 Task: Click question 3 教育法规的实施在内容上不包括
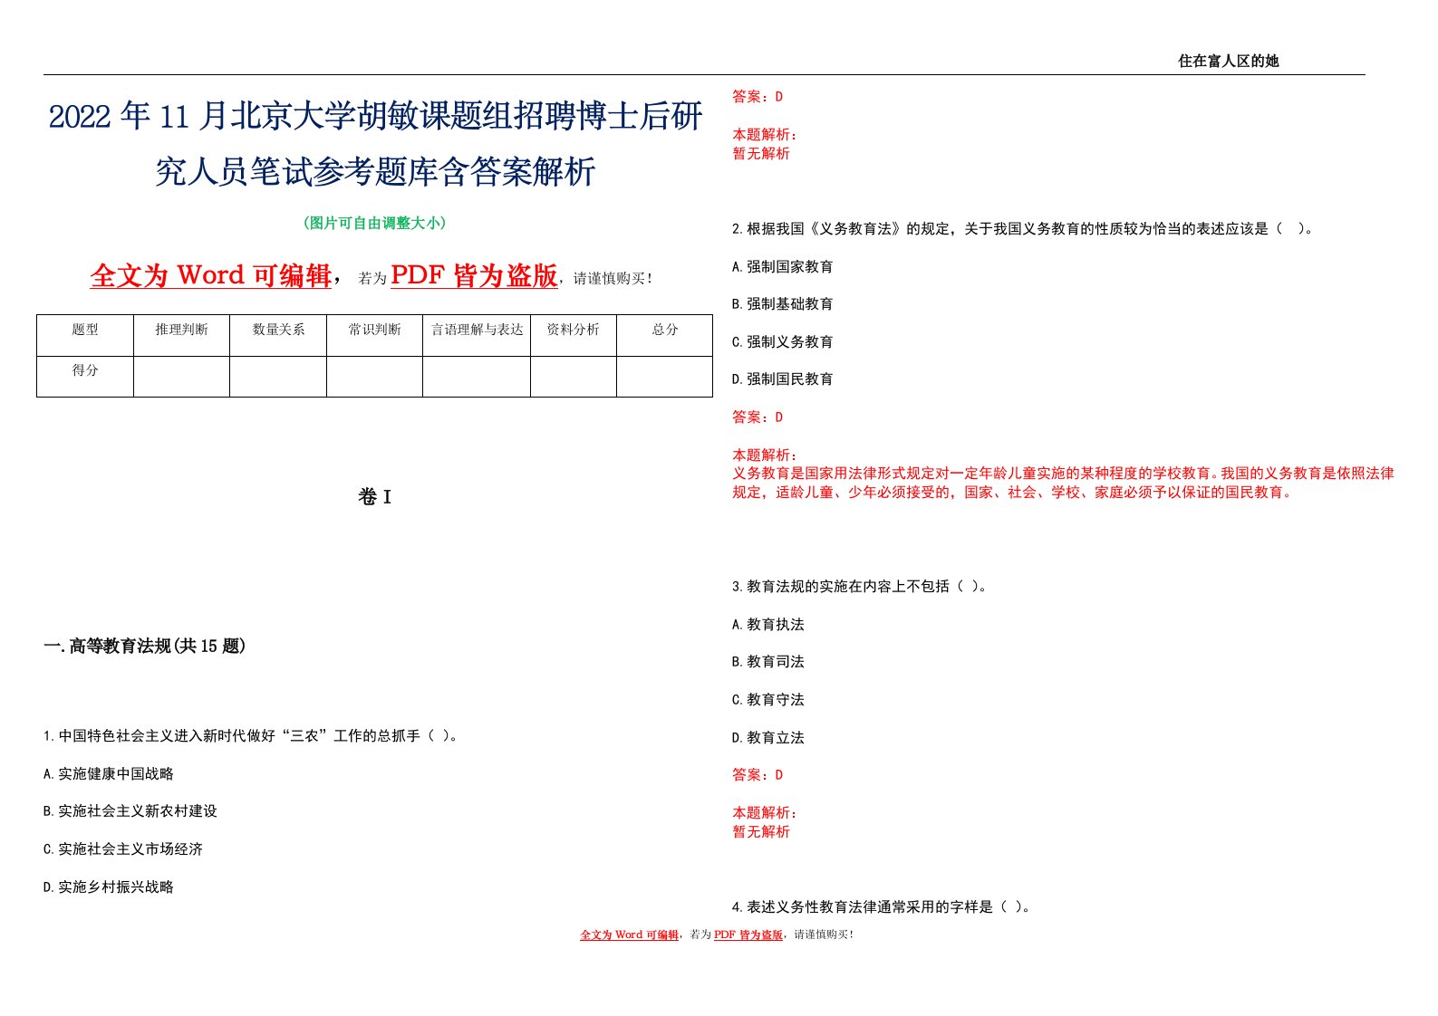tap(860, 587)
